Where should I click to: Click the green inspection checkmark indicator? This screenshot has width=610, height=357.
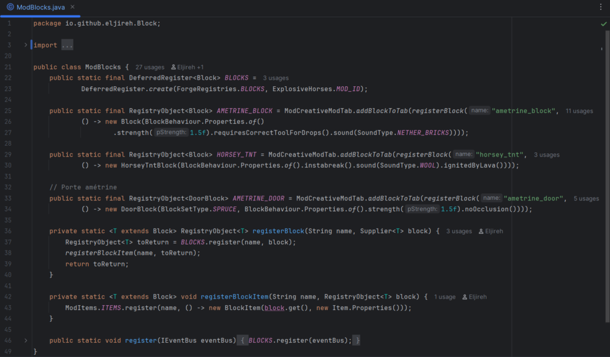coord(603,24)
